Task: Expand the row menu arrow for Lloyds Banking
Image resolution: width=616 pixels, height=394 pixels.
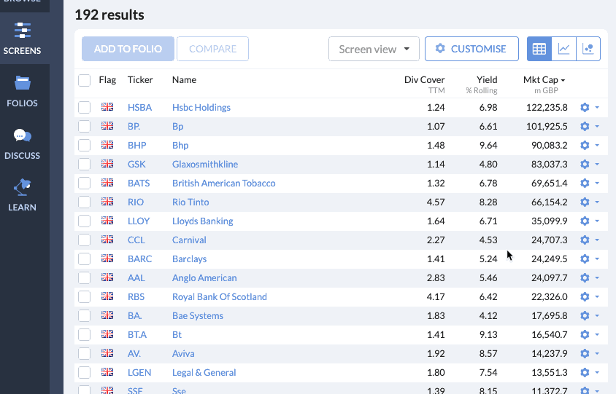Action: click(597, 221)
